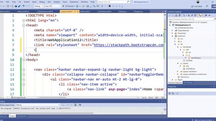This screenshot has height=121, width=216.
Task: Open the editor zoom percentage dropdown
Action: click(x=7, y=97)
